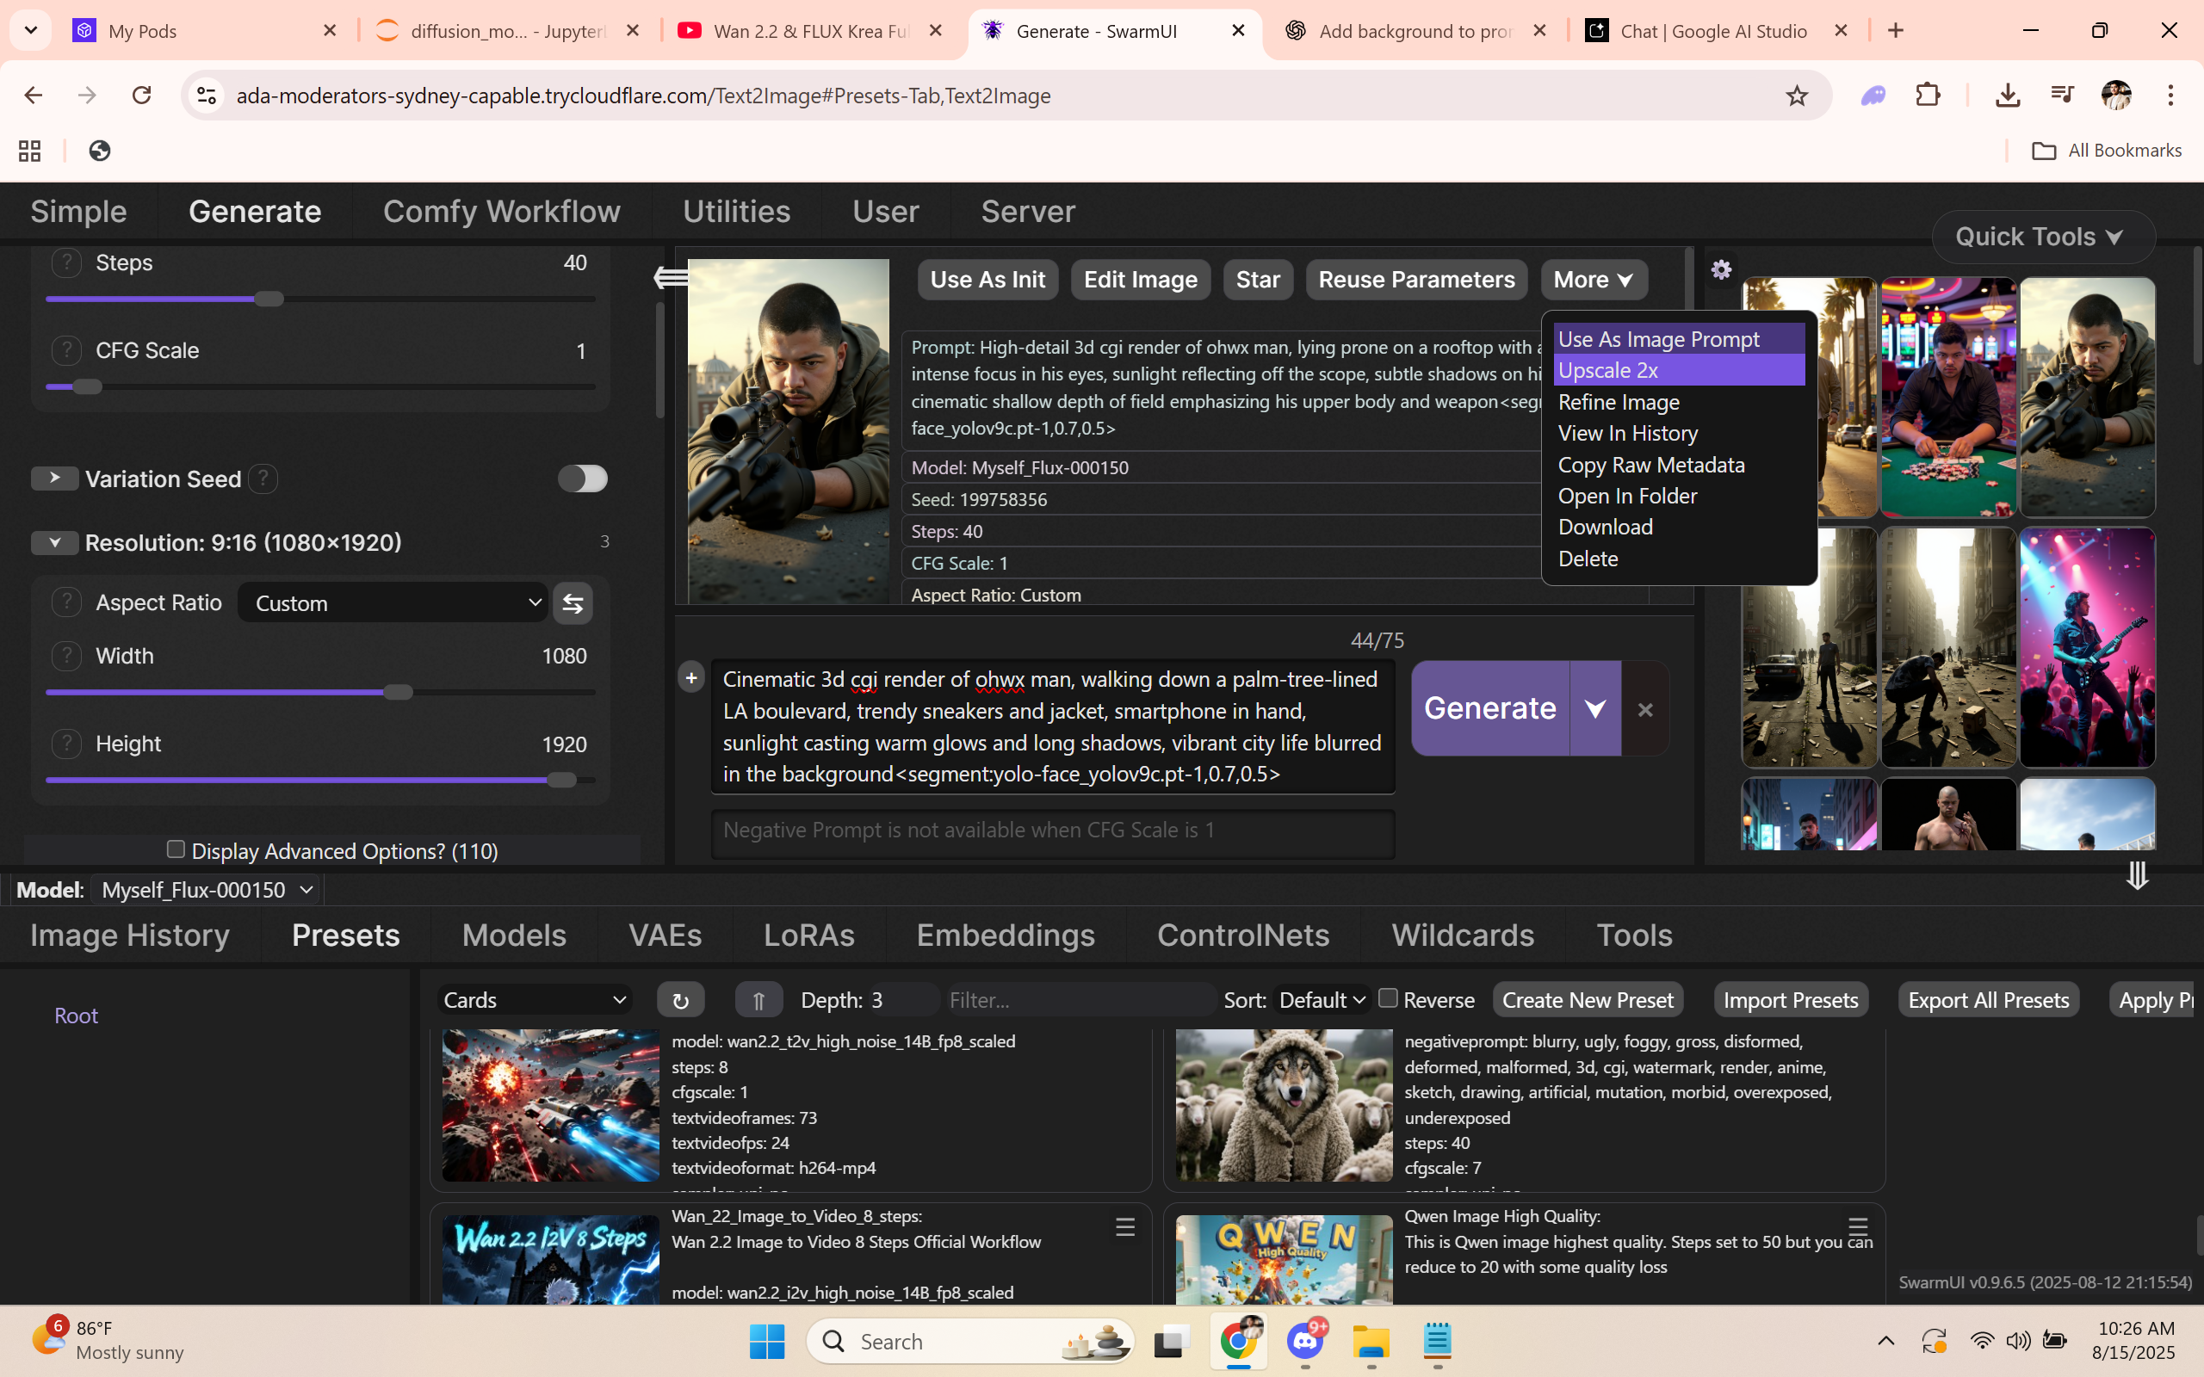Click the plus icon beside prompt box
The width and height of the screenshot is (2204, 1377).
pos(691,678)
